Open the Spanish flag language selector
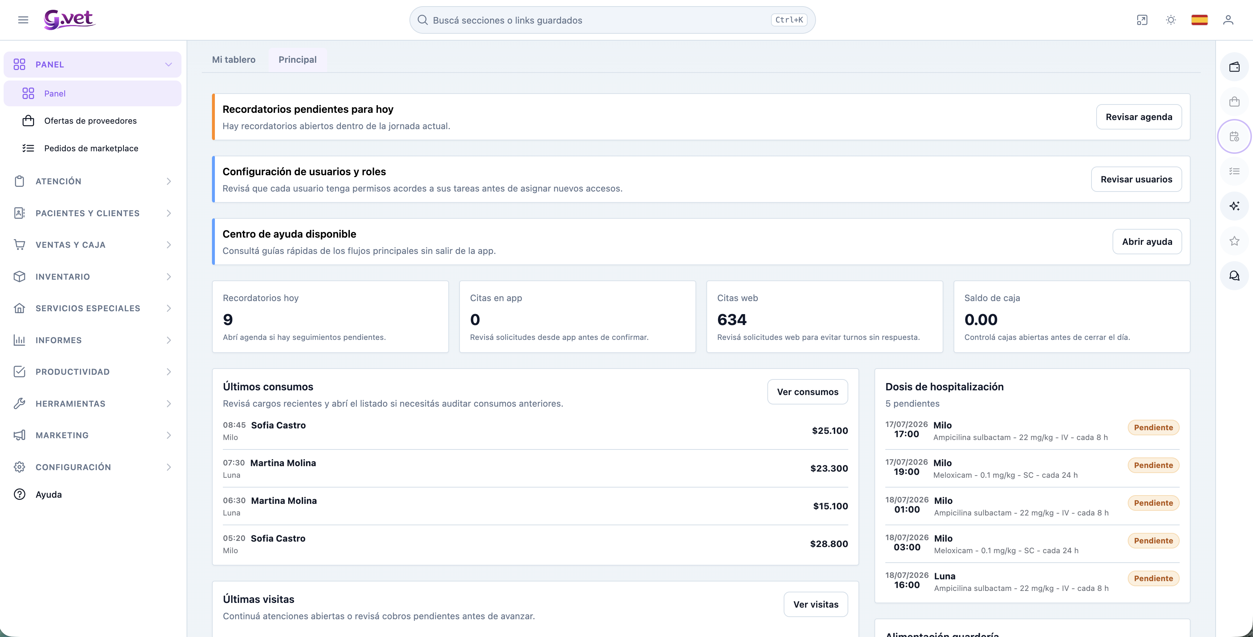 [1200, 20]
